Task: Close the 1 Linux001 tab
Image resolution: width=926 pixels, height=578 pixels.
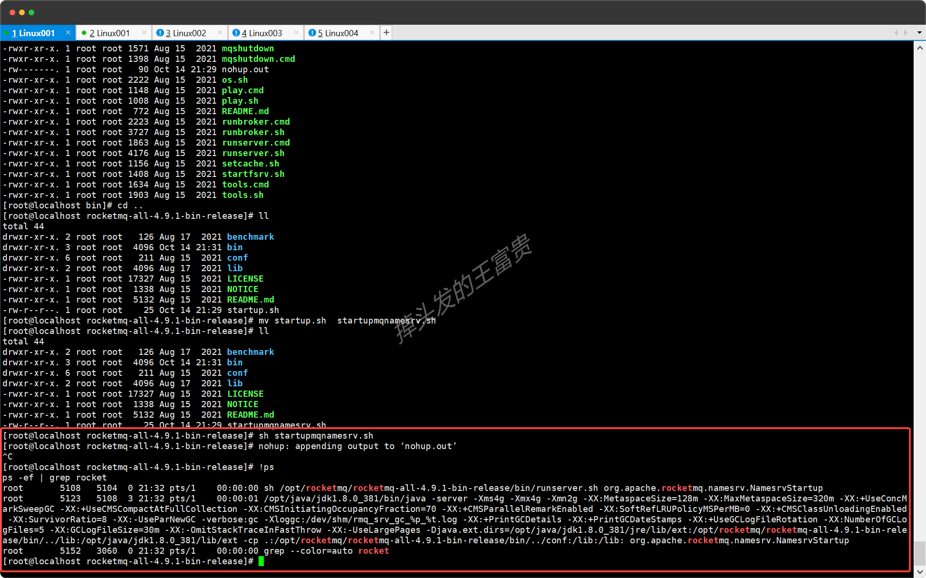Action: pyautogui.click(x=68, y=32)
